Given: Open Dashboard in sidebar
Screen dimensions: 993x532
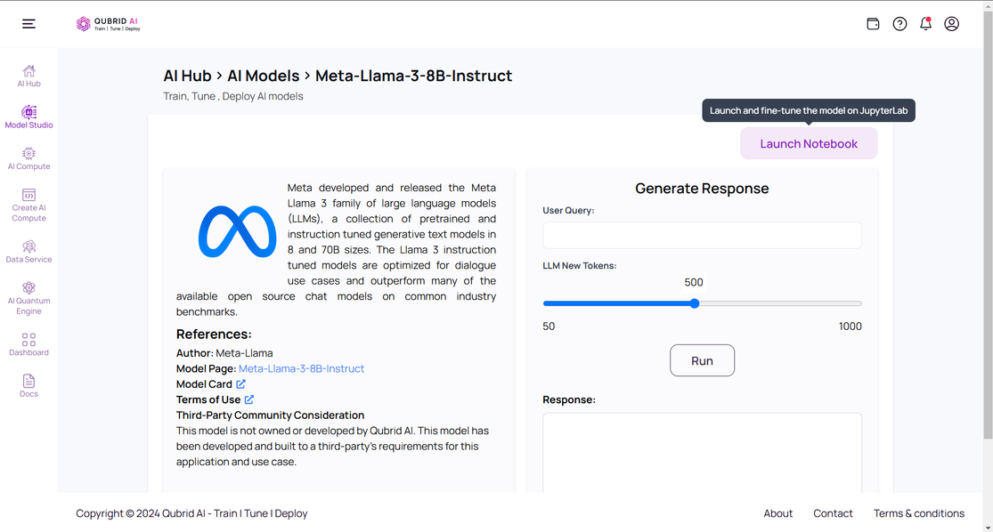Looking at the screenshot, I should (x=28, y=345).
